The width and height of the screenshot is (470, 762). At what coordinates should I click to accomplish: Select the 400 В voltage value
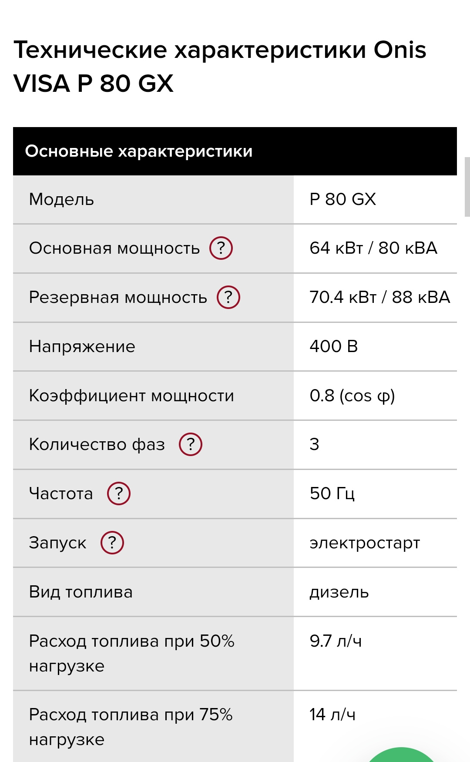click(x=334, y=346)
